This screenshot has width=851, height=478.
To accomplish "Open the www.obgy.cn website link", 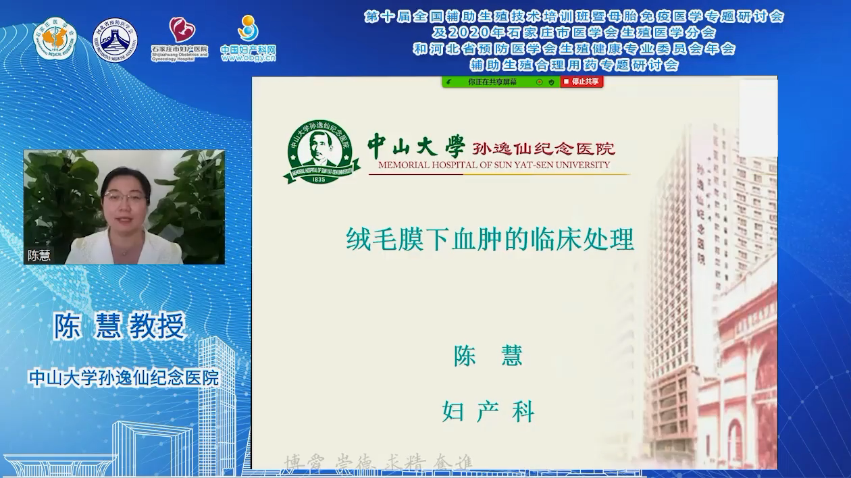I will [x=249, y=58].
